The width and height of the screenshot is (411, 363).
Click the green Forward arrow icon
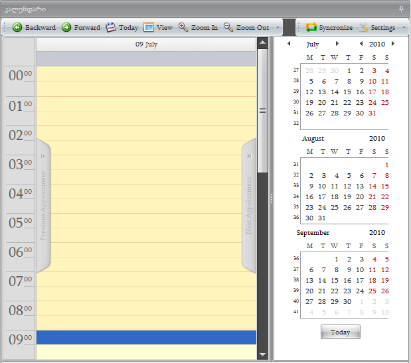66,27
